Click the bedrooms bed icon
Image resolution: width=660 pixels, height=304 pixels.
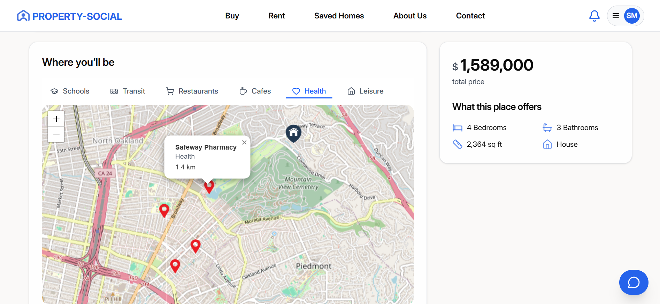457,128
